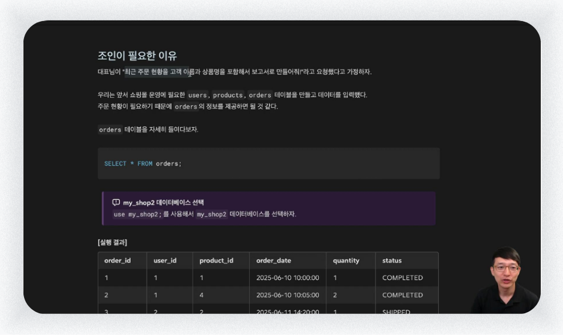Click the order_id column header
The width and height of the screenshot is (563, 335).
(117, 261)
